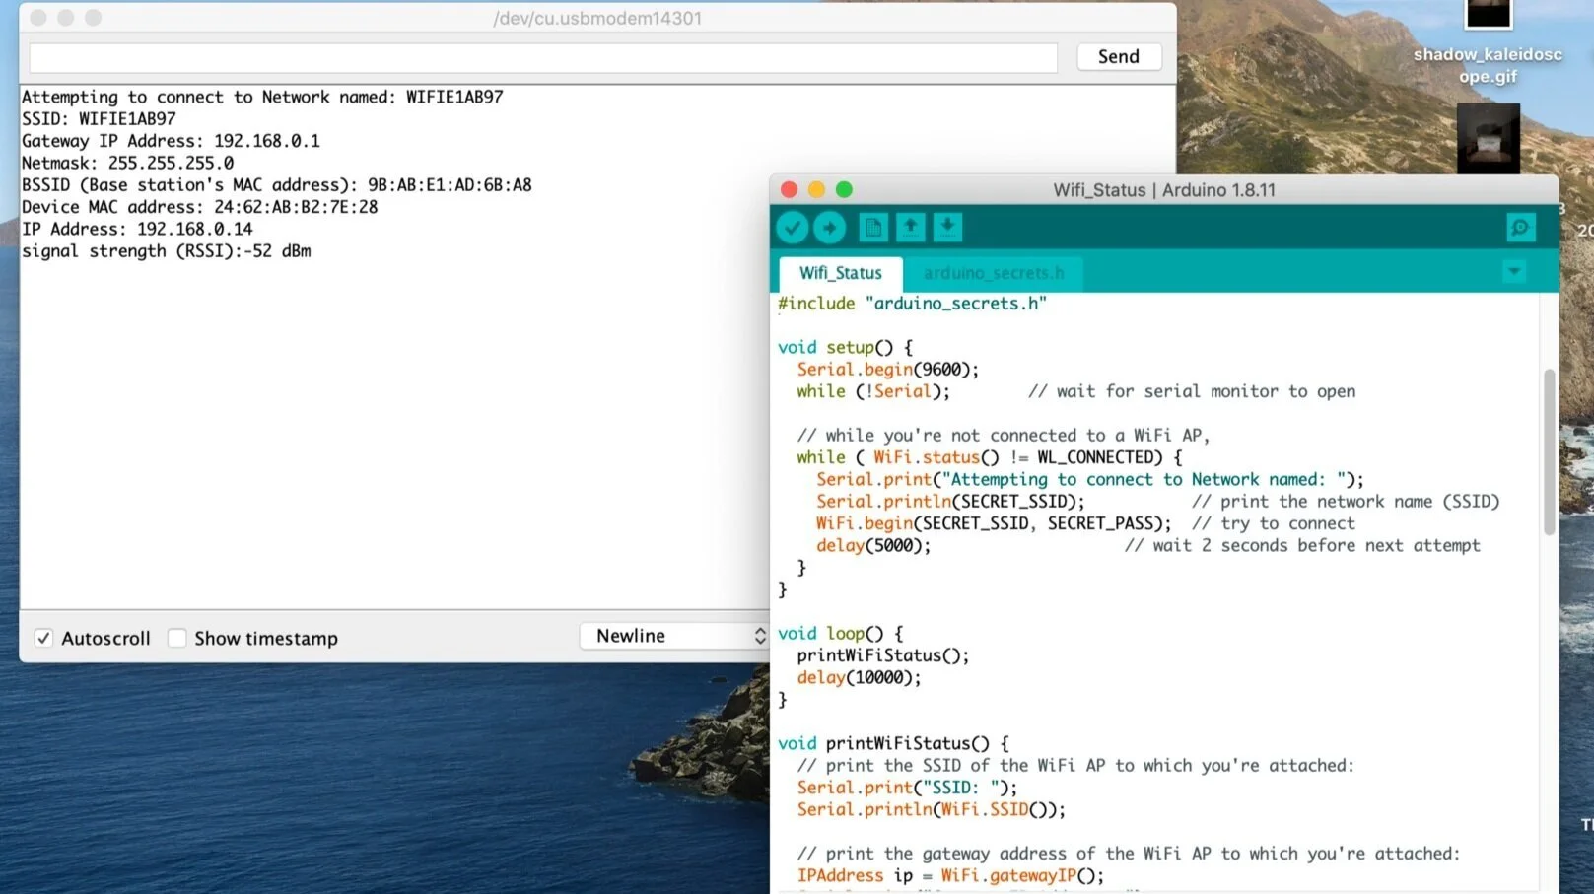Click the 'Serial.begin(9600);' code line

888,370
